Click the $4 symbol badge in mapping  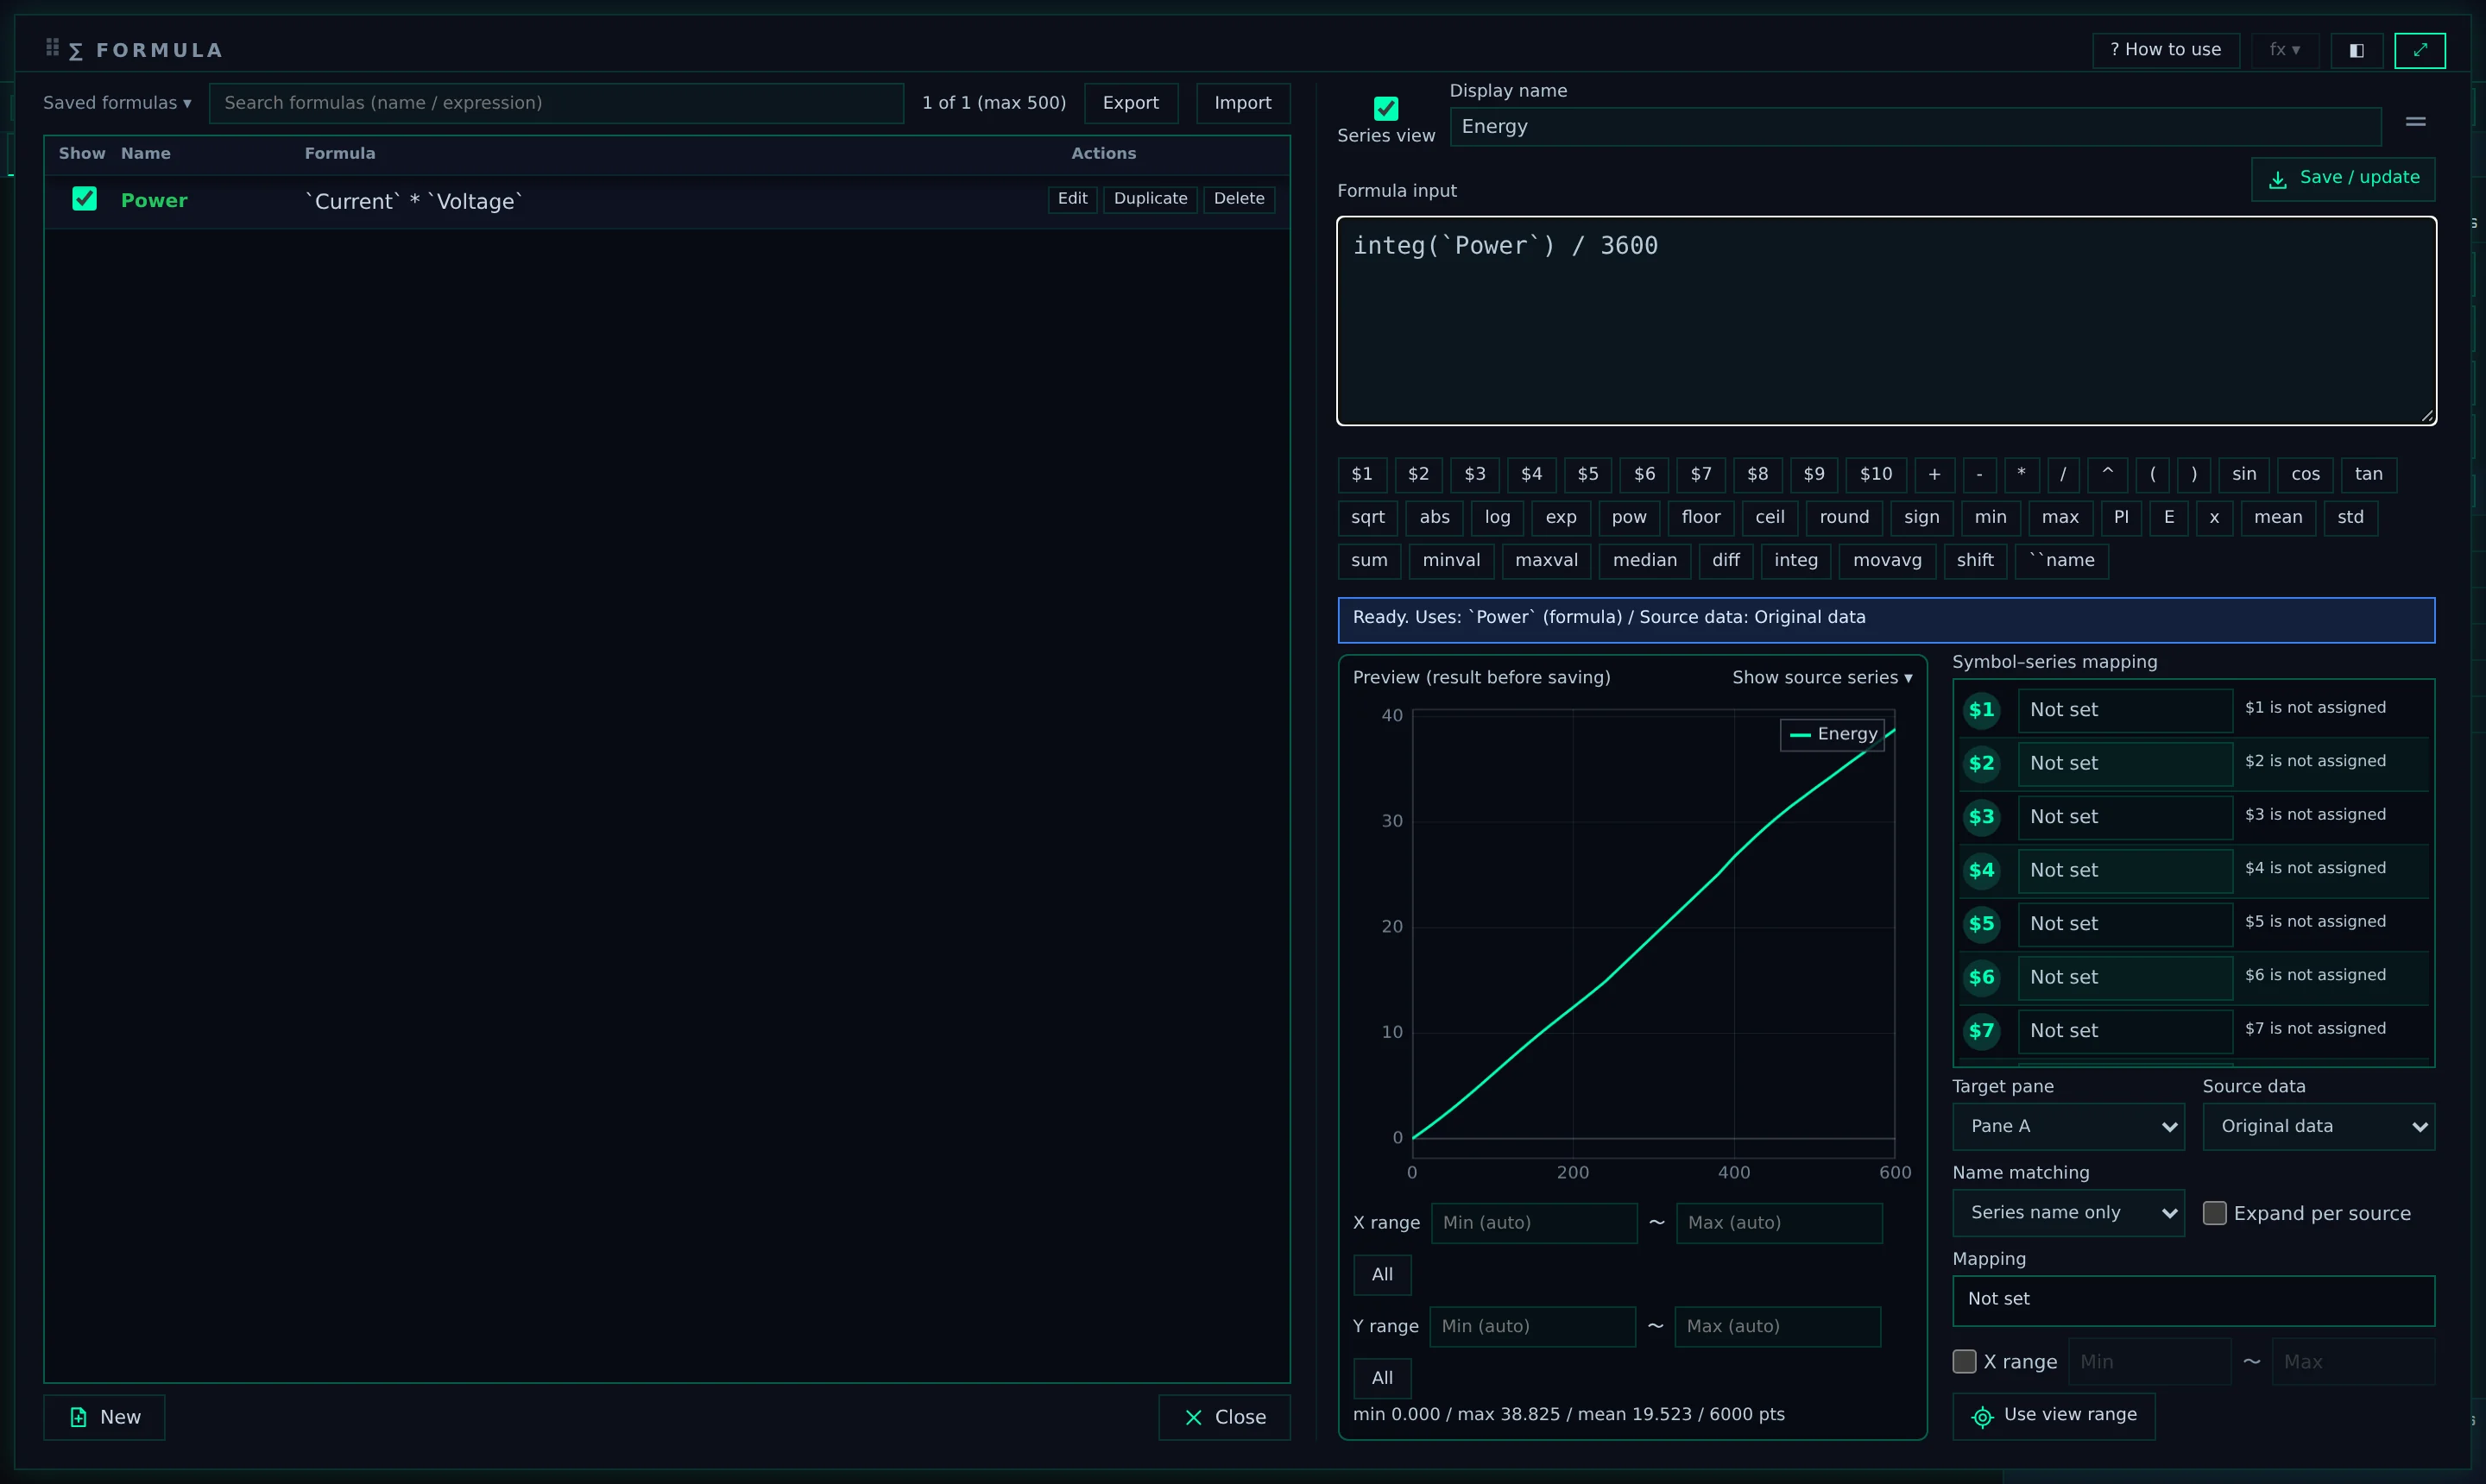[x=1981, y=870]
